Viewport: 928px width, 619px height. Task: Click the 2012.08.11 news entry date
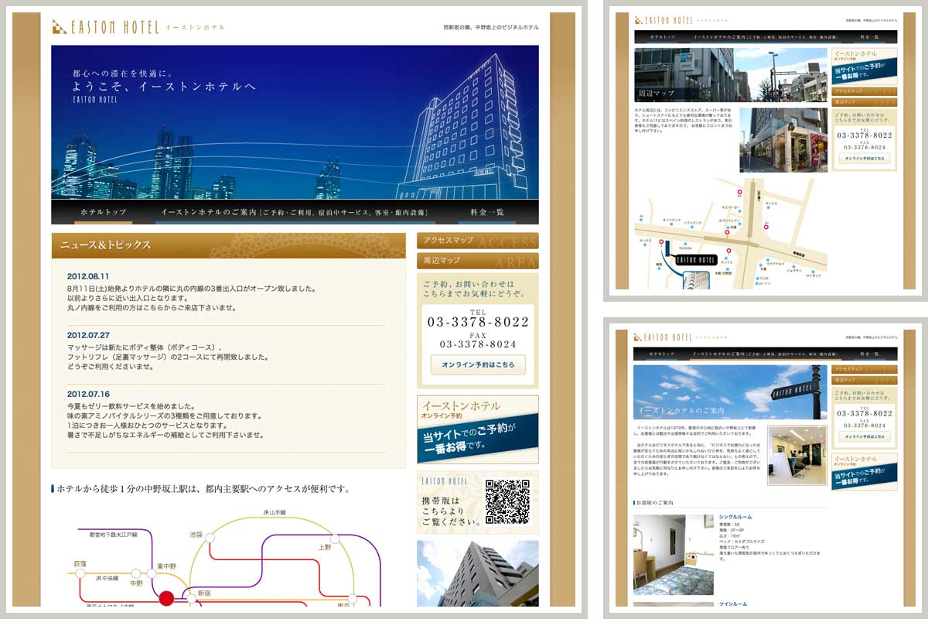click(88, 276)
